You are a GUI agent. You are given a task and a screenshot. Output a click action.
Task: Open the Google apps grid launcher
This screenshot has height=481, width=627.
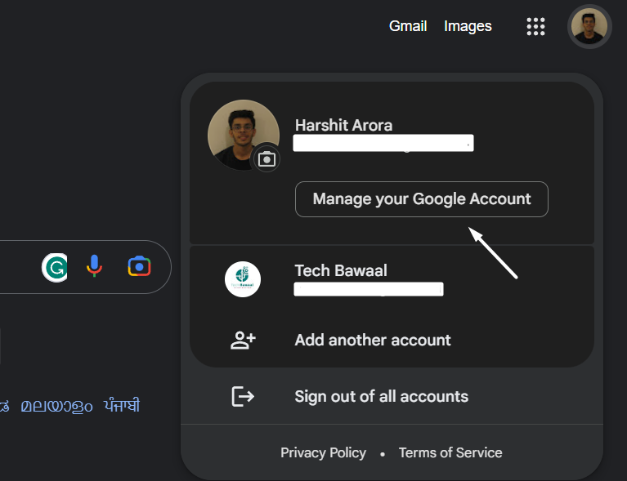pos(535,26)
